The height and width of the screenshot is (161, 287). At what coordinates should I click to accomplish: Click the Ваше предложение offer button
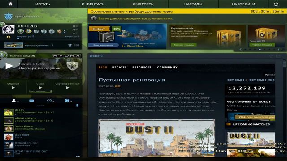click(x=103, y=45)
